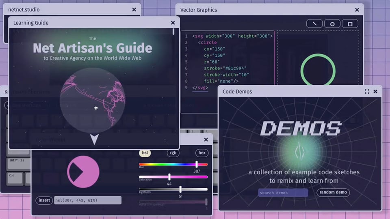Click the DEMOS heading text

[301, 129]
